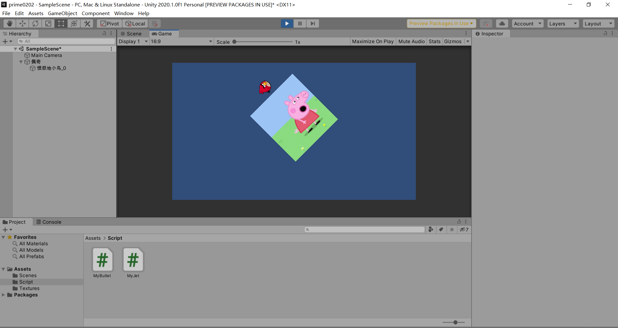Select the Hand tool

(10, 23)
